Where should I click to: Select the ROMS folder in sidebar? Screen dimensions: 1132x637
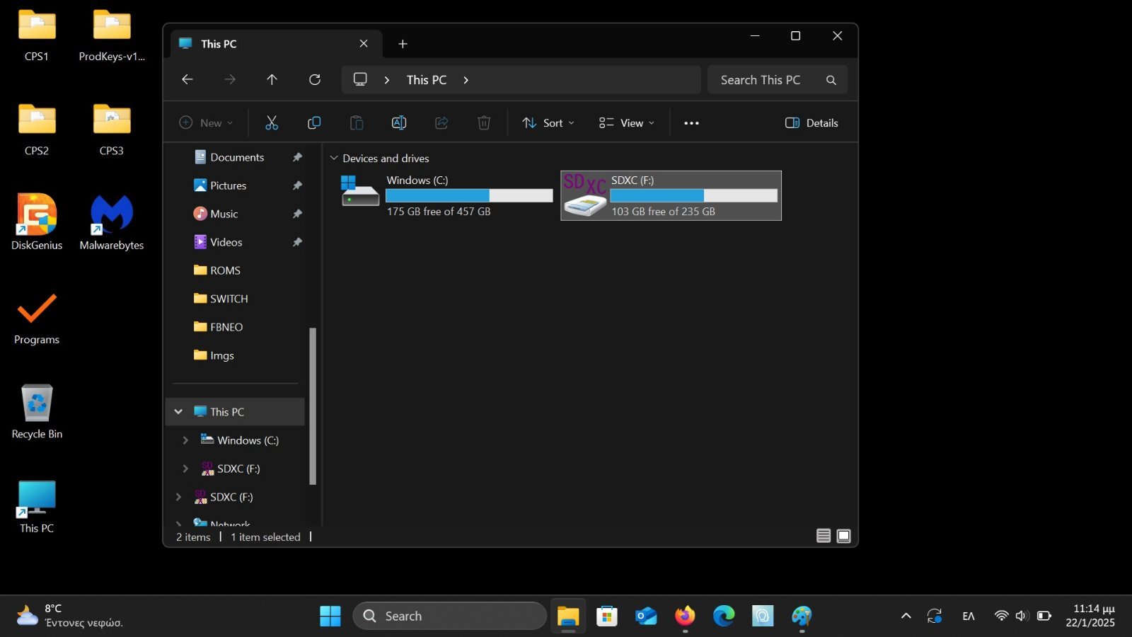coord(225,270)
